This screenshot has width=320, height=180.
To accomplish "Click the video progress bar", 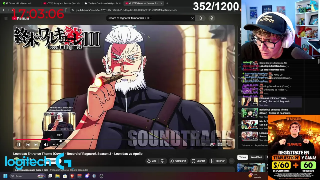I will click(x=124, y=139).
